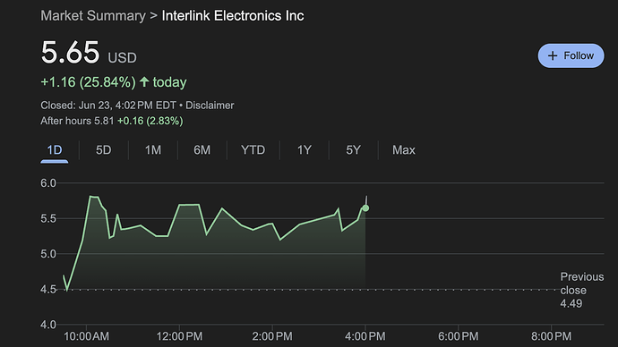Follow Interlink Electronics stock

tap(571, 55)
